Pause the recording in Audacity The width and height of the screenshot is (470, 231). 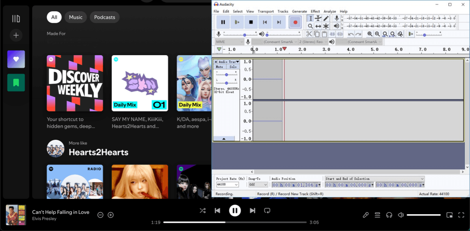click(223, 22)
